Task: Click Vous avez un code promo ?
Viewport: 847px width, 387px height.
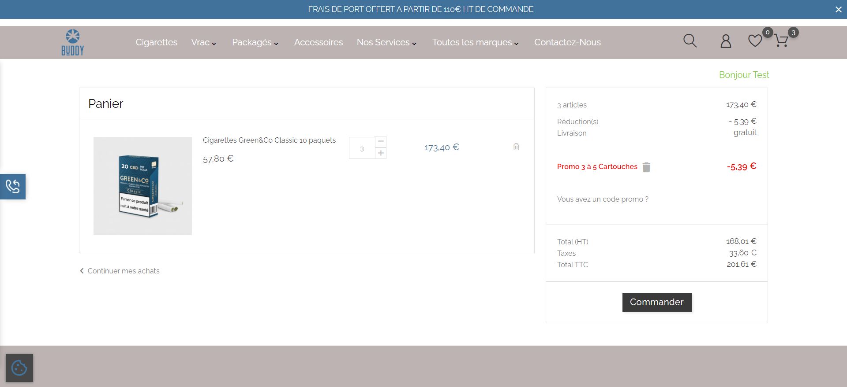Action: (x=603, y=199)
